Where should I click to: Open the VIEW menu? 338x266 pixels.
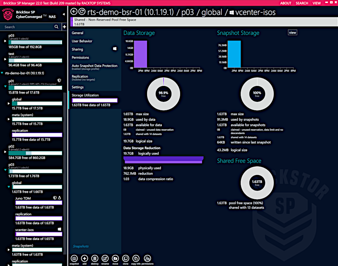click(x=316, y=3)
